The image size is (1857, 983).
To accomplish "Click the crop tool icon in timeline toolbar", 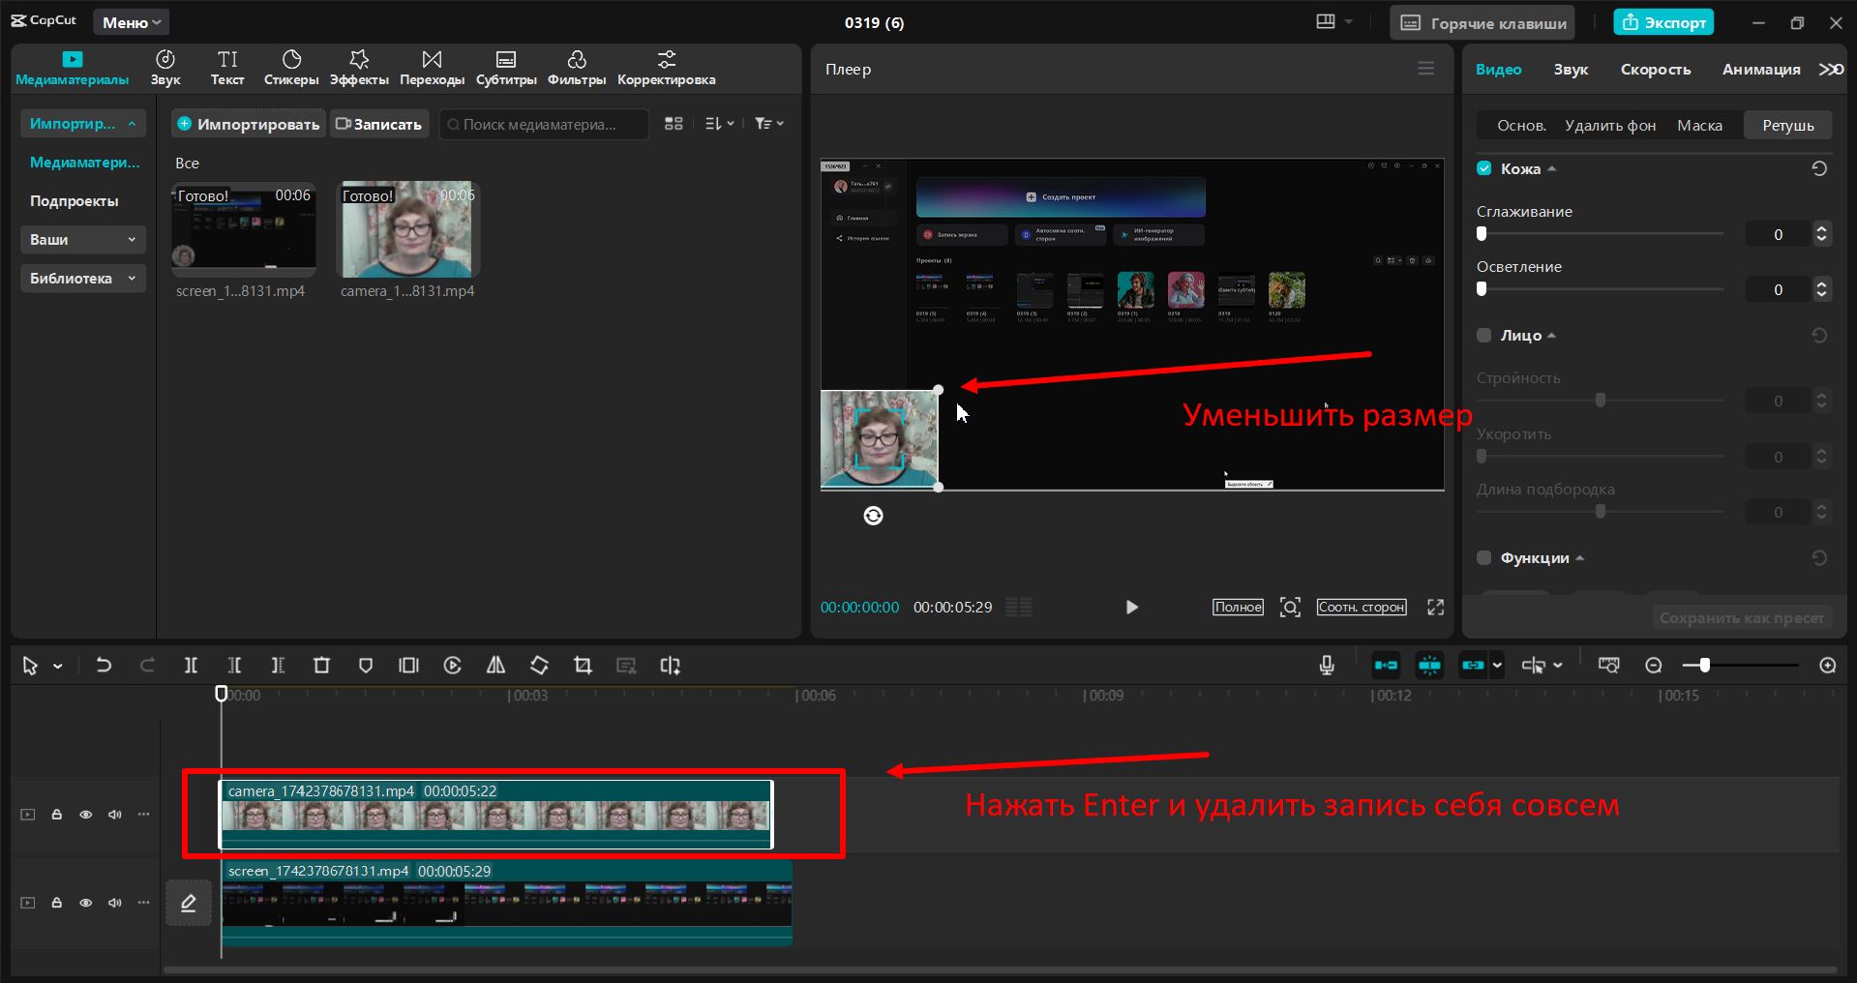I will tap(583, 666).
